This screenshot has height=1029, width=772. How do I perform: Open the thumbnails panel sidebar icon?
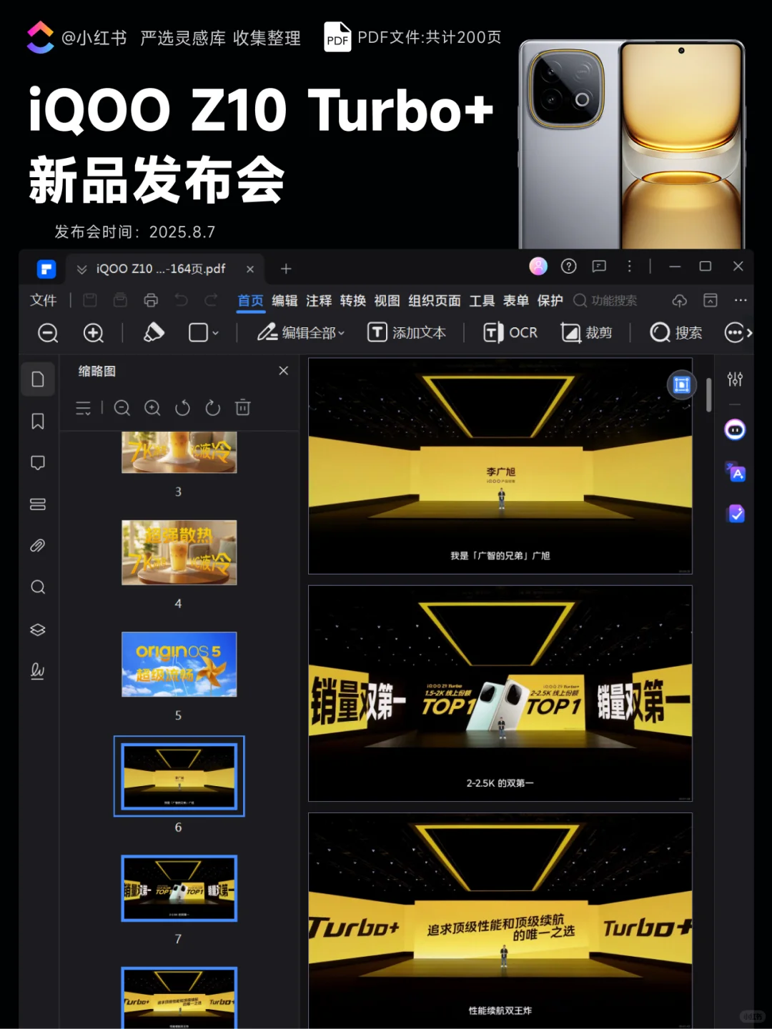click(38, 379)
